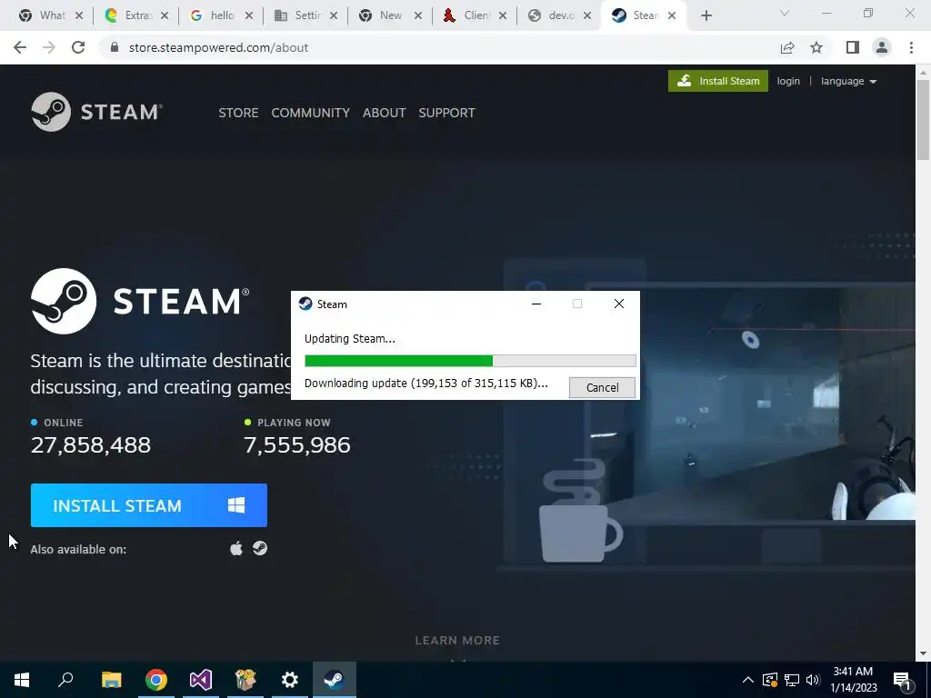Image resolution: width=931 pixels, height=698 pixels.
Task: Open the browser side panel icon
Action: [853, 47]
